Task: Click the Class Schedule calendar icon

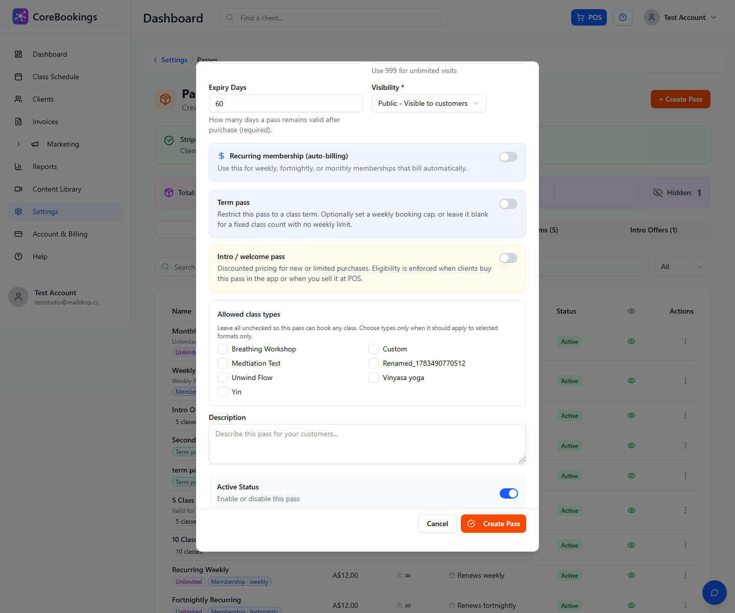Action: coord(18,77)
